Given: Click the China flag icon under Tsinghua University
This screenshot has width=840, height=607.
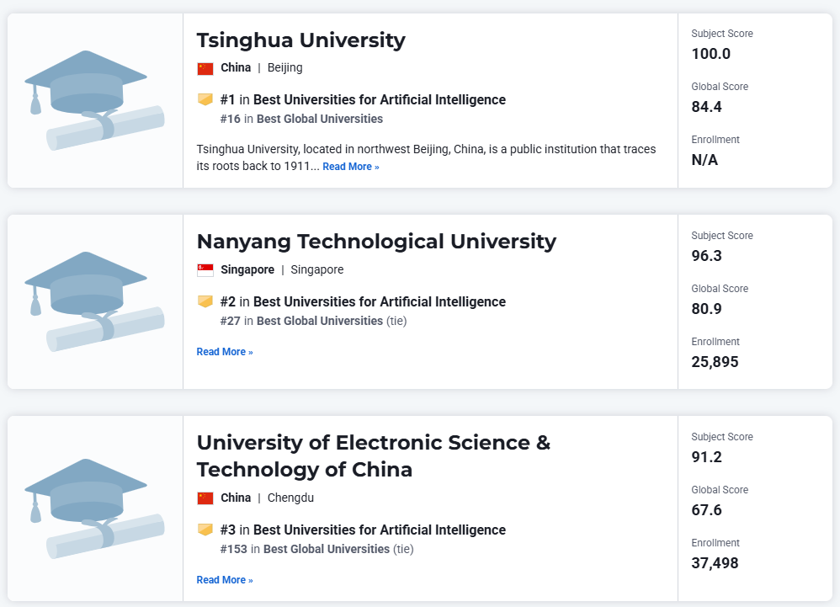Looking at the screenshot, I should coord(205,68).
